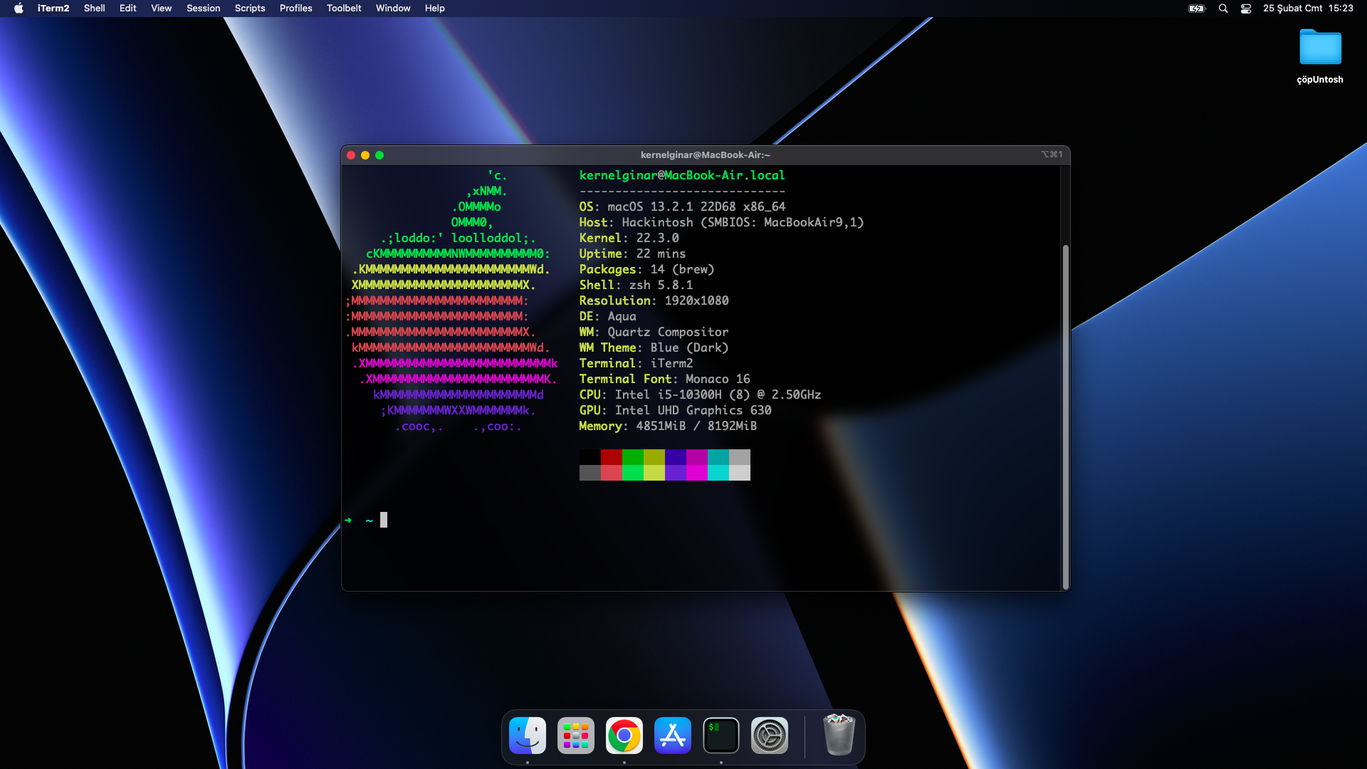Open App Store from the Dock

coord(673,736)
